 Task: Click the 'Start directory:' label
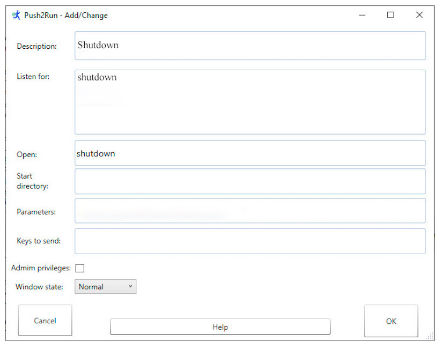pyautogui.click(x=32, y=181)
